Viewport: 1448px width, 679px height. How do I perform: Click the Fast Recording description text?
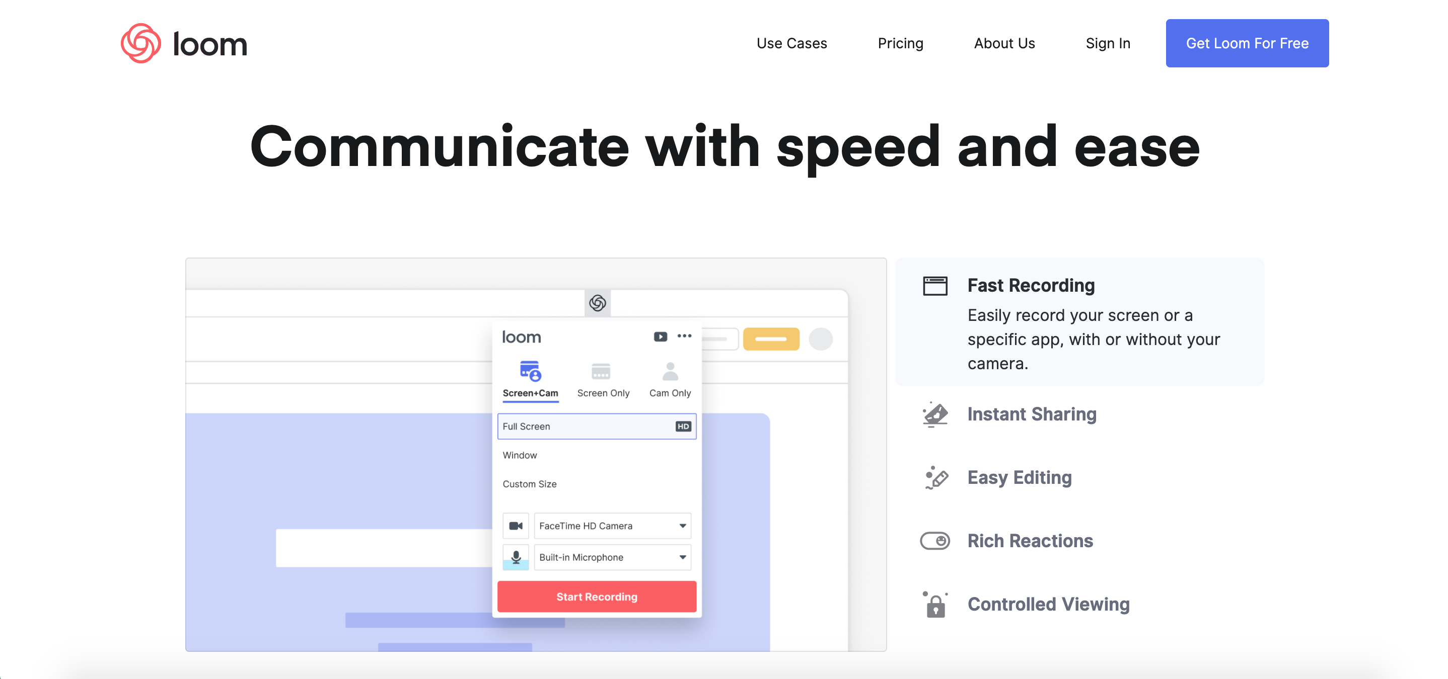point(1094,339)
